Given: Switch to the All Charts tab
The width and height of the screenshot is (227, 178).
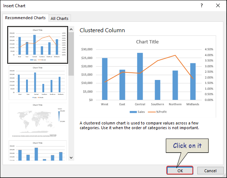Looking at the screenshot, I should click(59, 18).
